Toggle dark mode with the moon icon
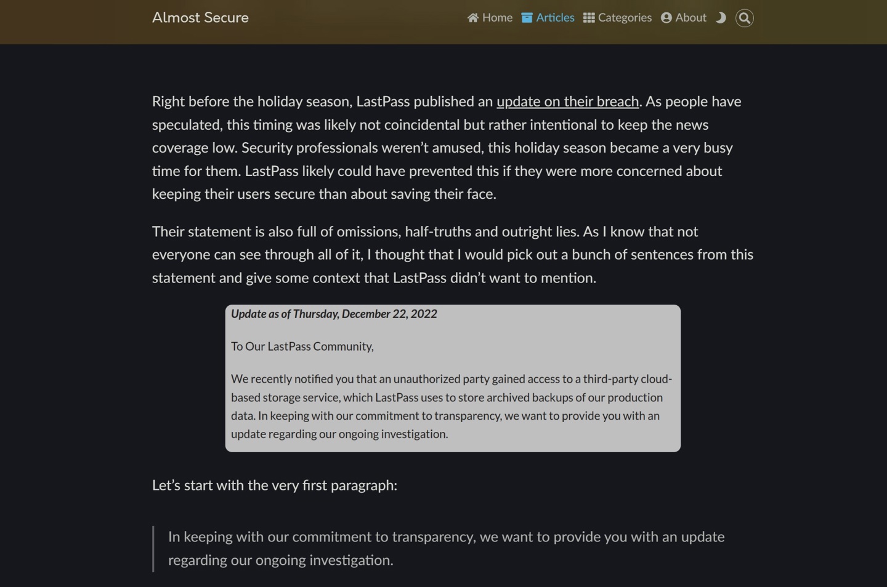The width and height of the screenshot is (887, 587). (x=721, y=18)
